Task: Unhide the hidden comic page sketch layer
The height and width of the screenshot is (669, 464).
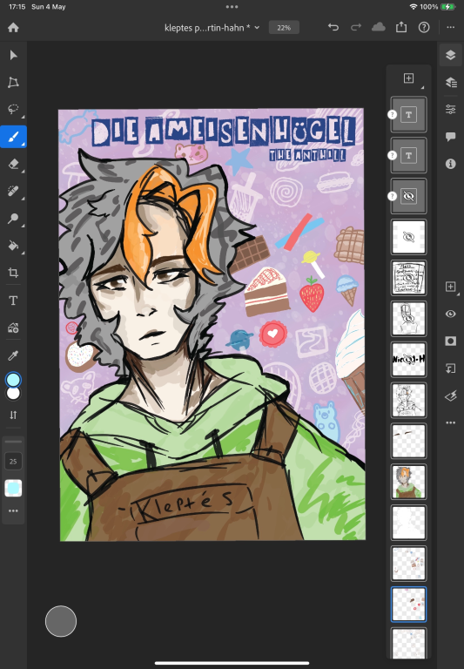Action: click(x=408, y=278)
